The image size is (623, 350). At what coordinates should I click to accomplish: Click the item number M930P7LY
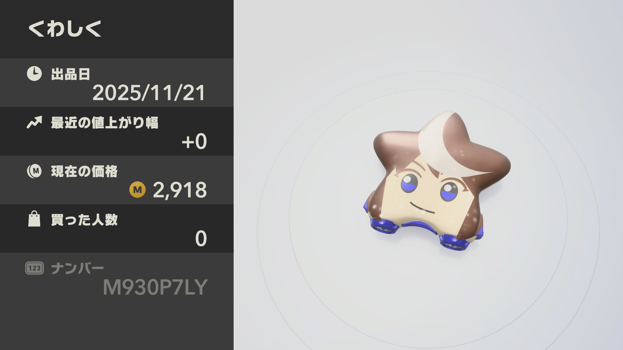coord(155,287)
